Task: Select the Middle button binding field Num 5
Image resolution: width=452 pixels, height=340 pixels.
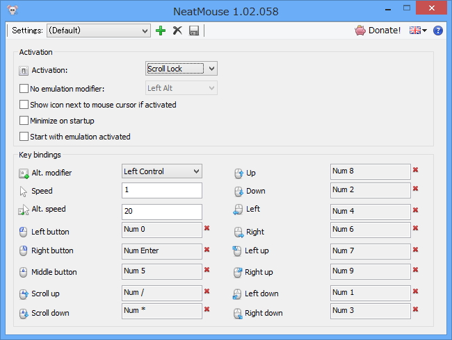Action: [162, 271]
